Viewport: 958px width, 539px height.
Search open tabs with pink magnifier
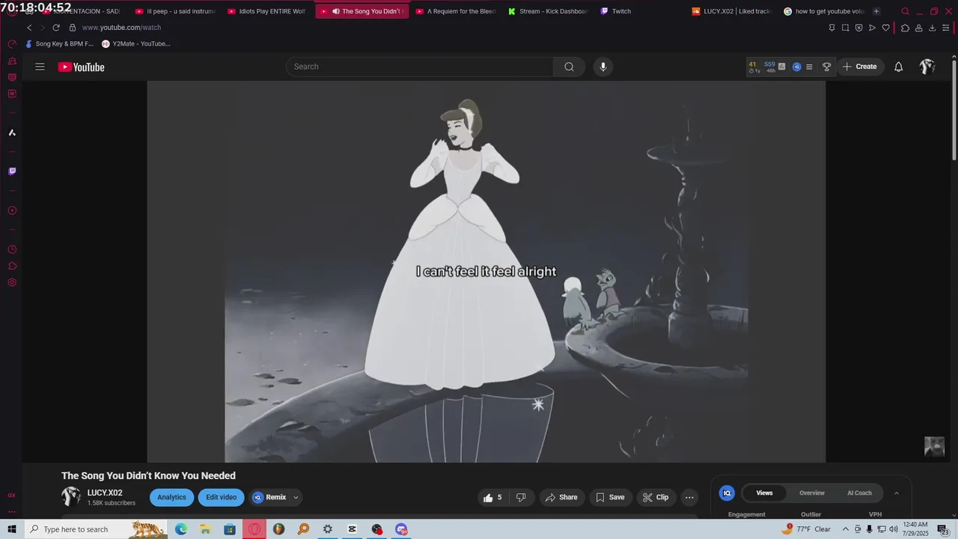tap(905, 11)
